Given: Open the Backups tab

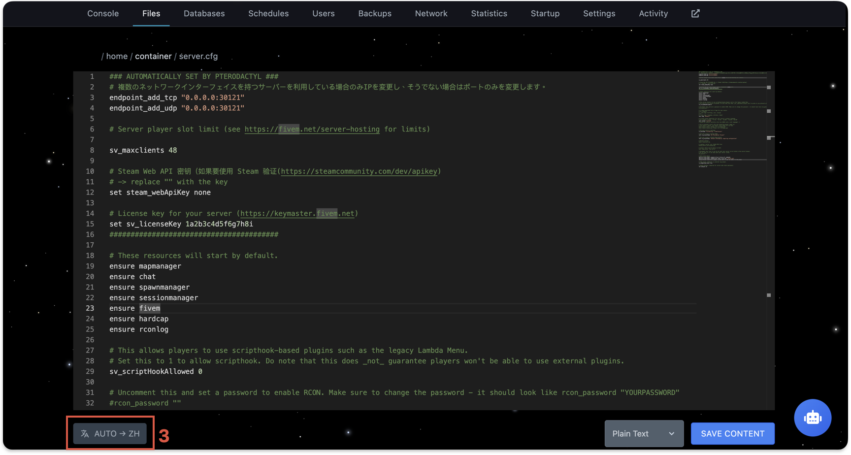Looking at the screenshot, I should pyautogui.click(x=374, y=13).
